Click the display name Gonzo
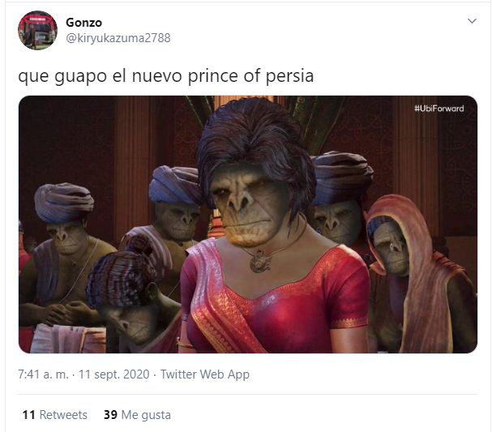The height and width of the screenshot is (432, 492). click(83, 23)
